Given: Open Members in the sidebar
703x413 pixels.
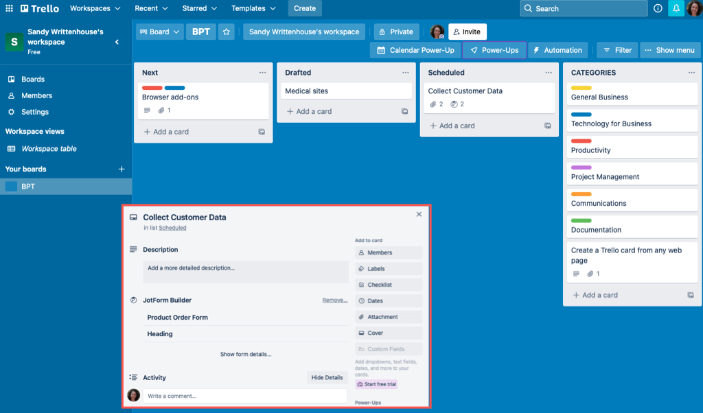Looking at the screenshot, I should 36,95.
